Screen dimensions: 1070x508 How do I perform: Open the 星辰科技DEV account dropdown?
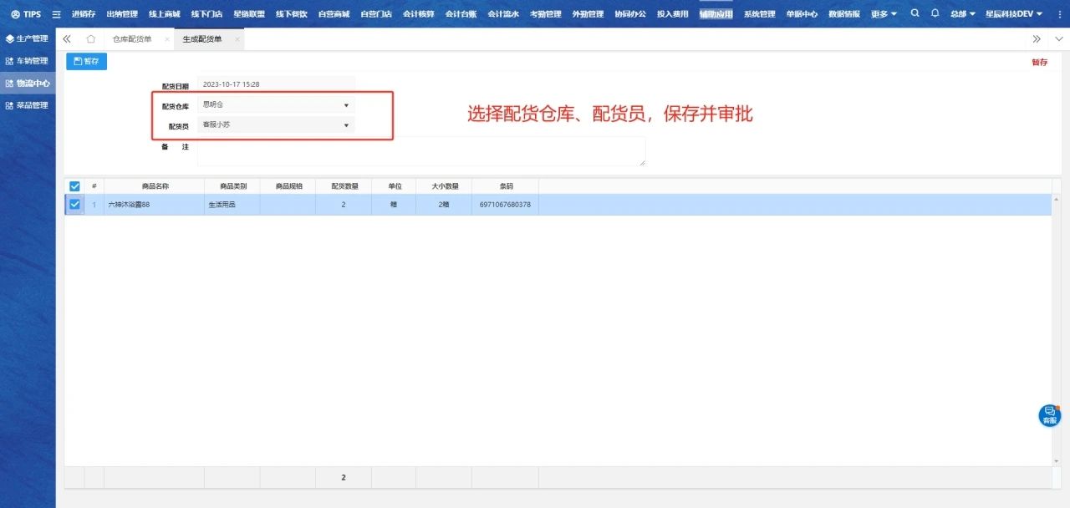tap(1013, 14)
